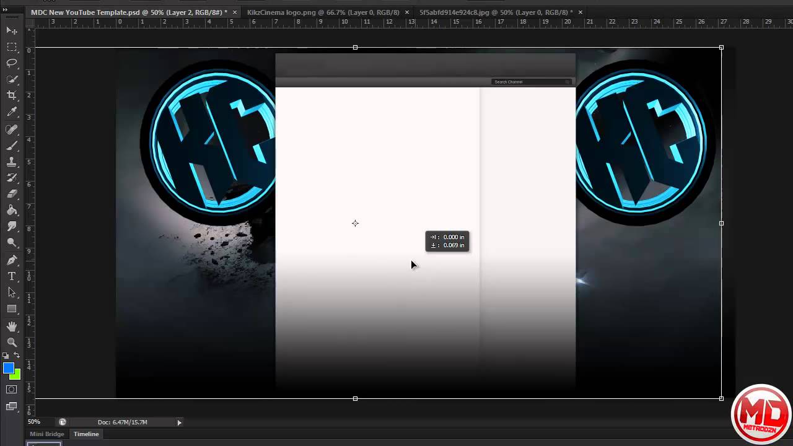Image resolution: width=793 pixels, height=446 pixels.
Task: Click the status bar icon beside the zoom field
Action: [x=63, y=422]
